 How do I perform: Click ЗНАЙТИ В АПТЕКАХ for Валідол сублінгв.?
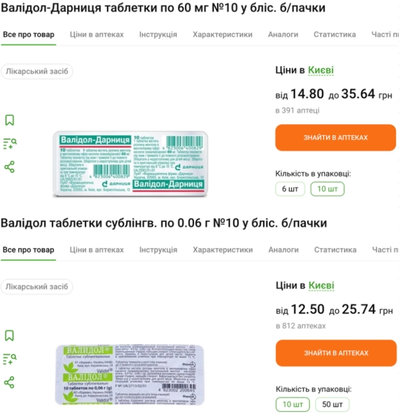[x=336, y=353]
